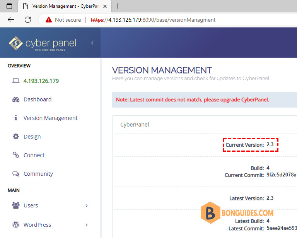Open a new browser tab

point(118,6)
